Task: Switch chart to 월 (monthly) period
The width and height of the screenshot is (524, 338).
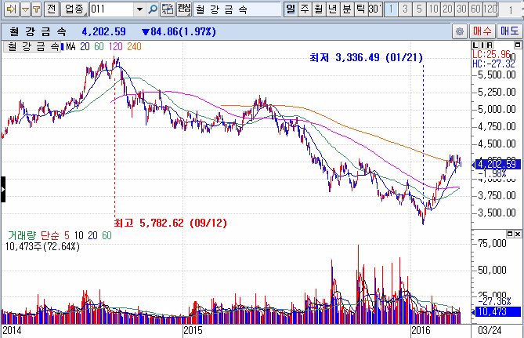Action: tap(317, 9)
